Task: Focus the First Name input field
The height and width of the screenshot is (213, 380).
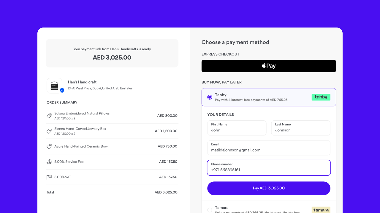Action: click(237, 128)
